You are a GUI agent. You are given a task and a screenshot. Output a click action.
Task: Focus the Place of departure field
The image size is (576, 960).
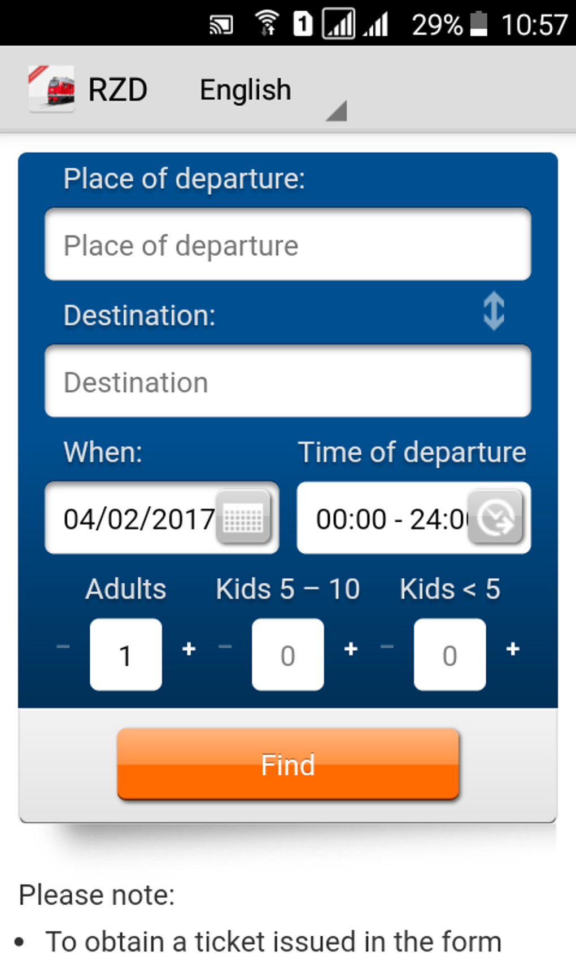[288, 245]
